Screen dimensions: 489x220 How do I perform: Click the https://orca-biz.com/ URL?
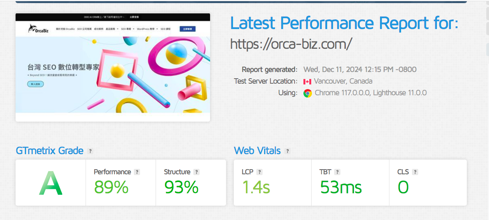click(291, 44)
